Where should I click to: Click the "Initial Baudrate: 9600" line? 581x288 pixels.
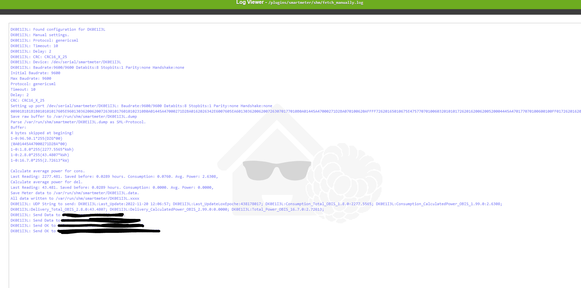[35, 73]
